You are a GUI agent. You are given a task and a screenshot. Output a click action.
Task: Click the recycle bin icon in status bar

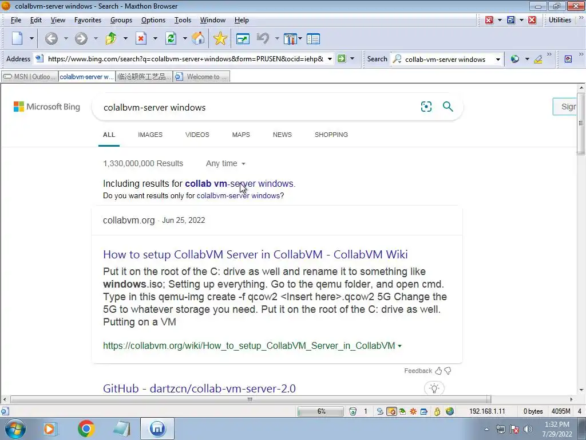[353, 411]
